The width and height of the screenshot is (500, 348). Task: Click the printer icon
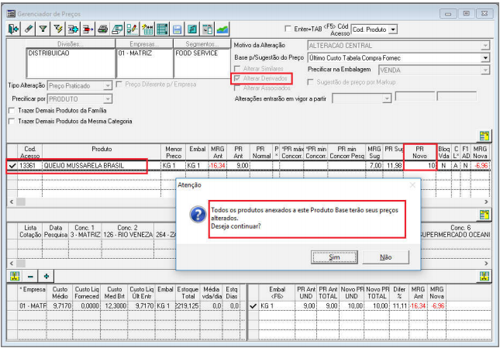click(x=102, y=29)
